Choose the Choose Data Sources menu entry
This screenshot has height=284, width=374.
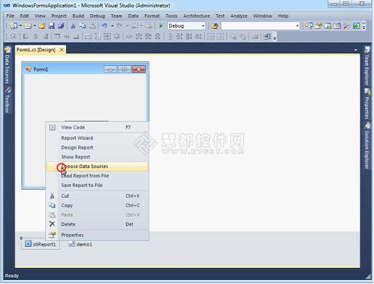(97, 166)
